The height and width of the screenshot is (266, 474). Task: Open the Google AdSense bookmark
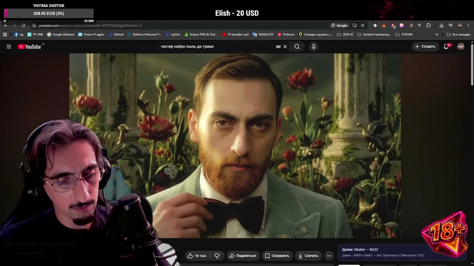[x=61, y=34]
